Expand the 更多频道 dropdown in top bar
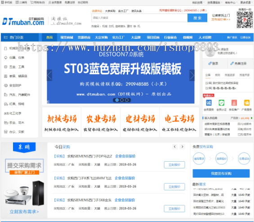 tap(246, 2)
